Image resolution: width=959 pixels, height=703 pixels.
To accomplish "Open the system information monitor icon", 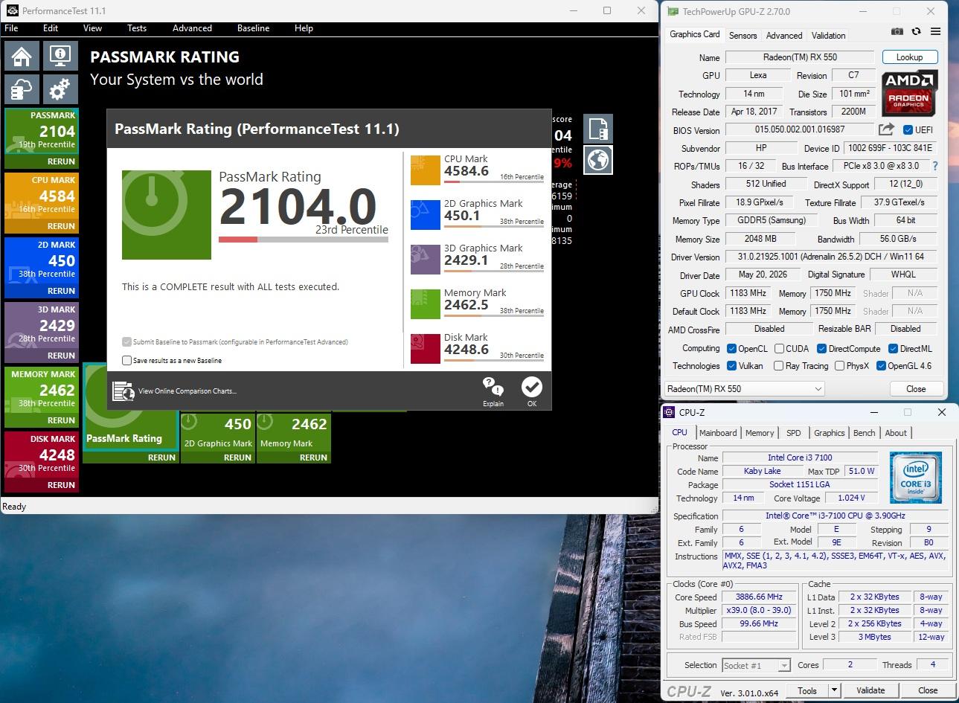I will [x=60, y=57].
